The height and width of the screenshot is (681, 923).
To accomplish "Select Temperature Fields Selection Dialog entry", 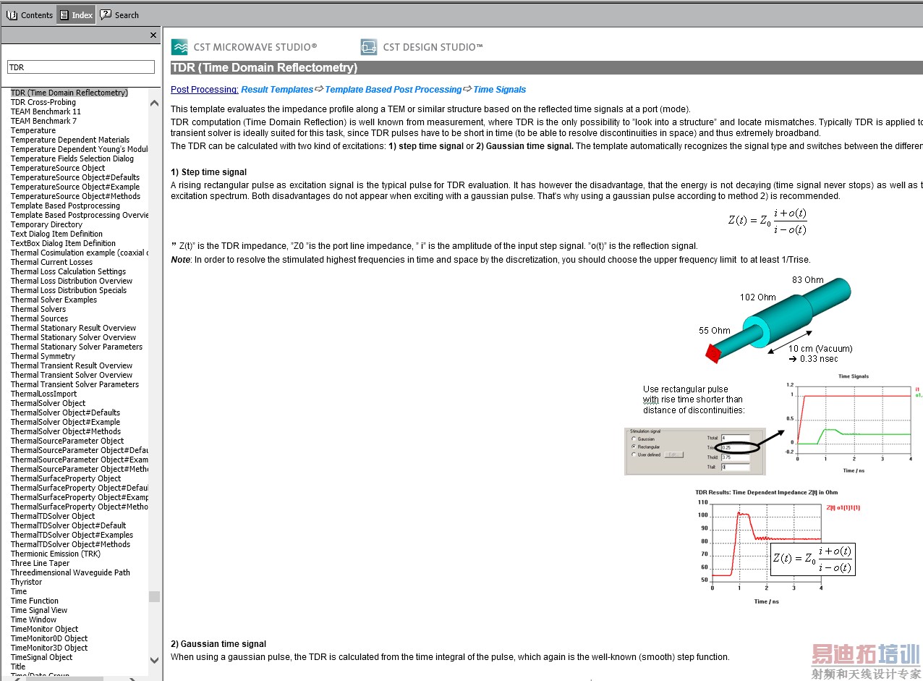I will tap(72, 158).
